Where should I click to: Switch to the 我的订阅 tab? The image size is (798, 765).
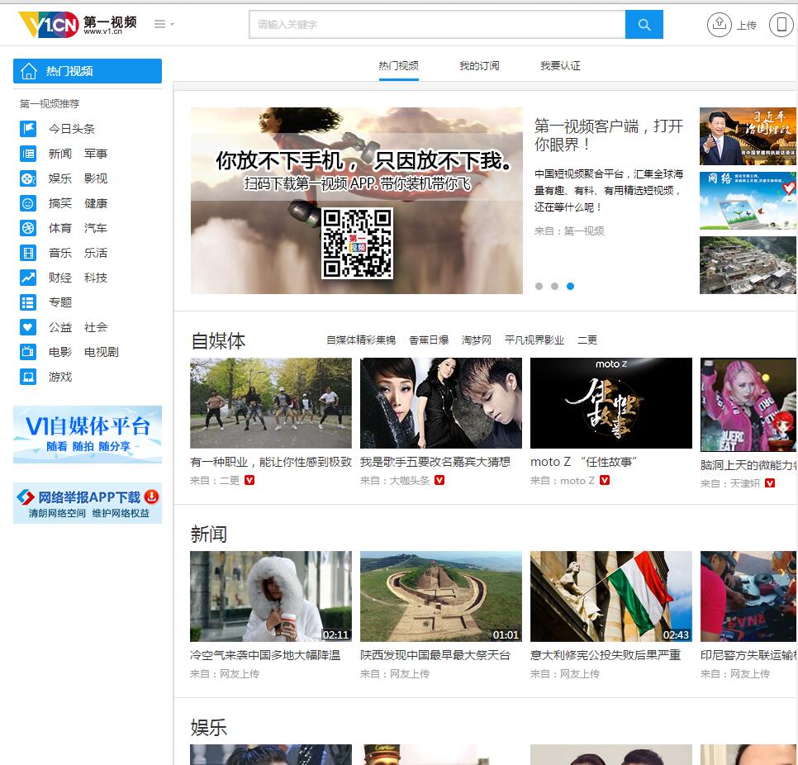point(479,65)
